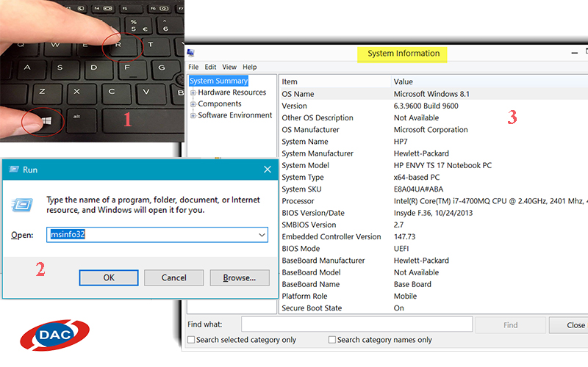
Task: Select the OS Manufacturer row
Action: point(434,130)
